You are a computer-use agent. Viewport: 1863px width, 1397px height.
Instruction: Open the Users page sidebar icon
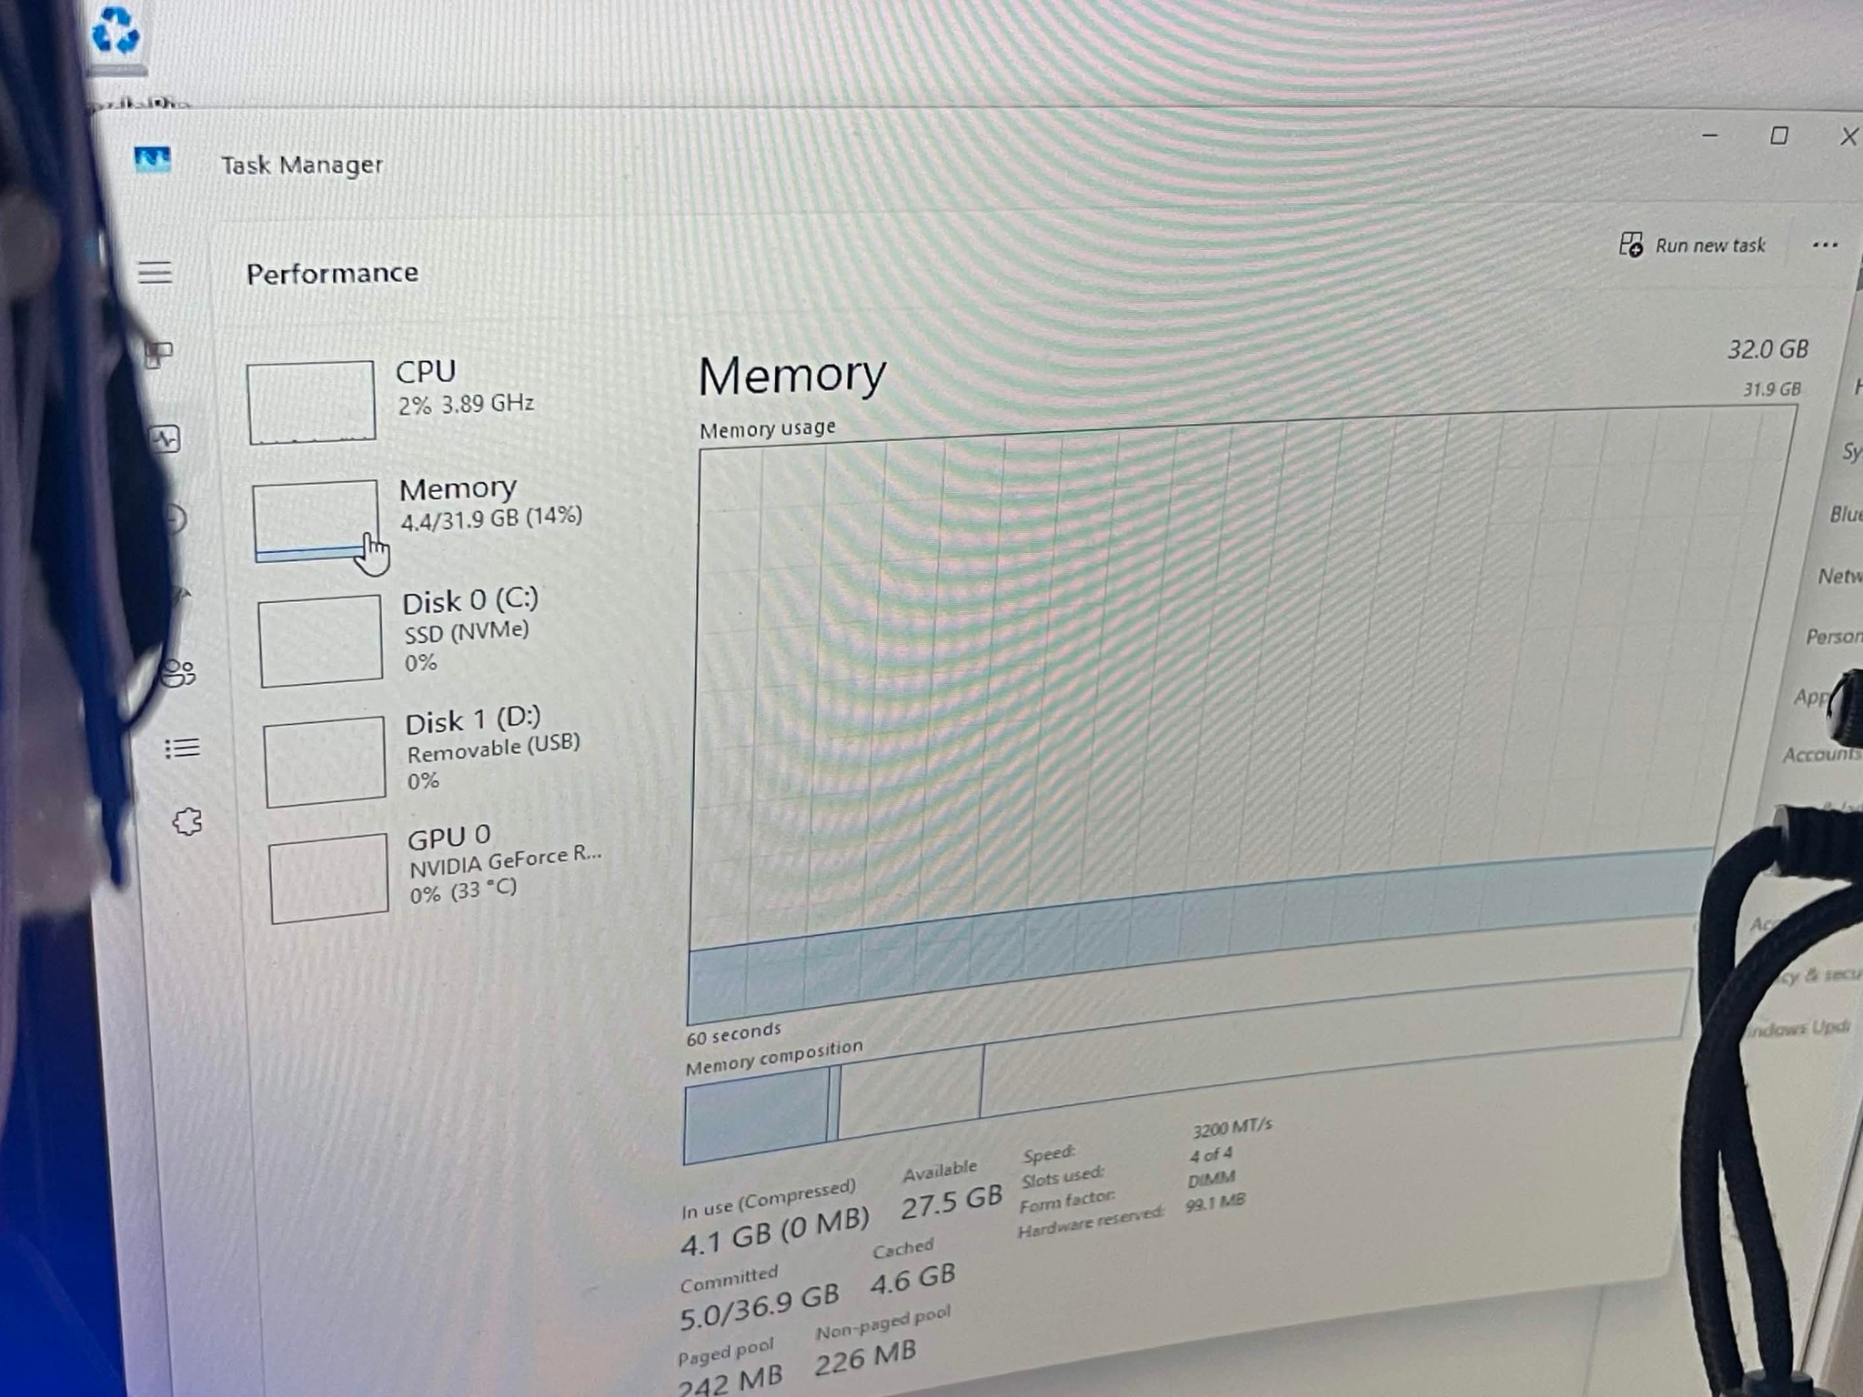coord(179,673)
